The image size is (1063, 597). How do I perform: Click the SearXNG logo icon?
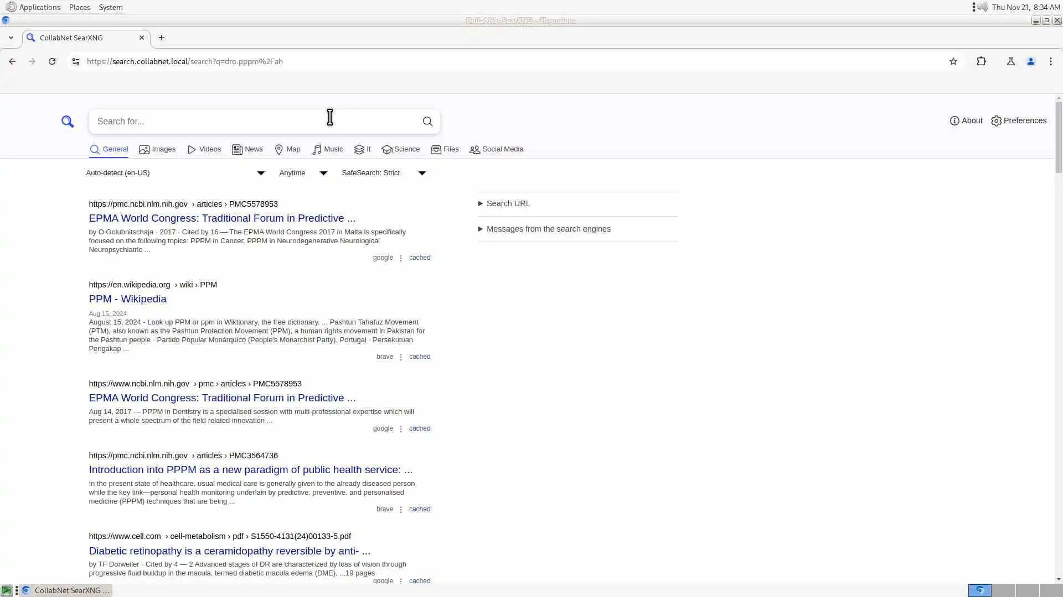68,122
